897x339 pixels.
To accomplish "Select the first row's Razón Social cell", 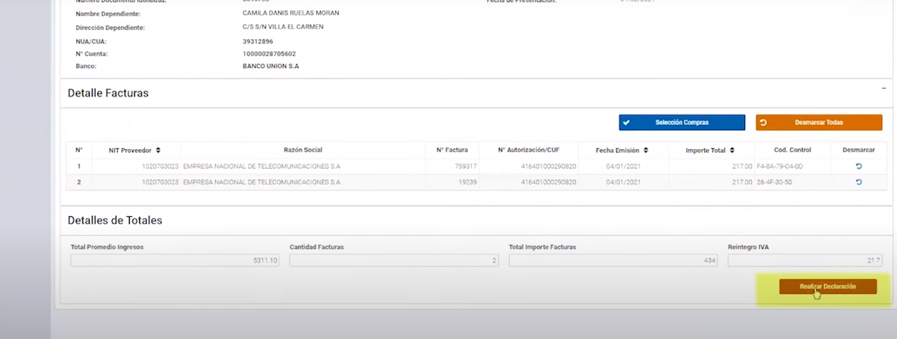I will (x=303, y=166).
